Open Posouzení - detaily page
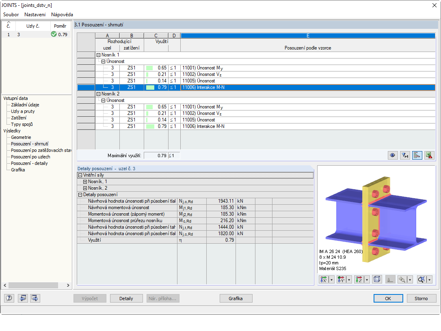 point(29,163)
